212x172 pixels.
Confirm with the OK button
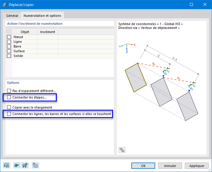143,165
